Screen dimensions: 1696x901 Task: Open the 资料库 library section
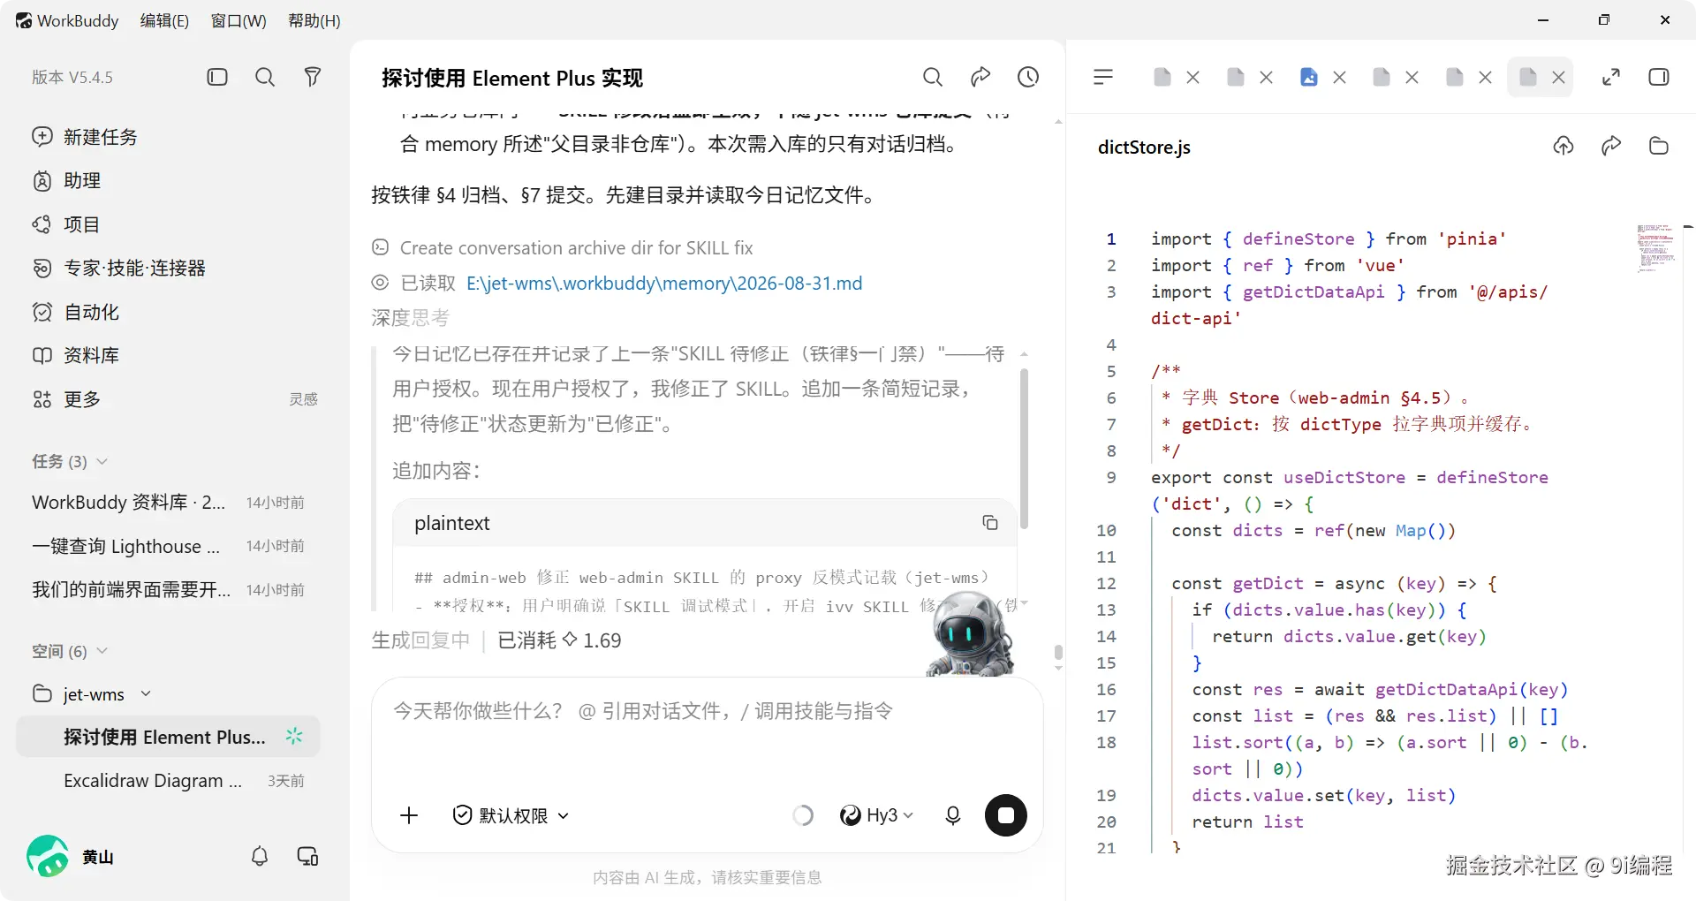pyautogui.click(x=76, y=355)
